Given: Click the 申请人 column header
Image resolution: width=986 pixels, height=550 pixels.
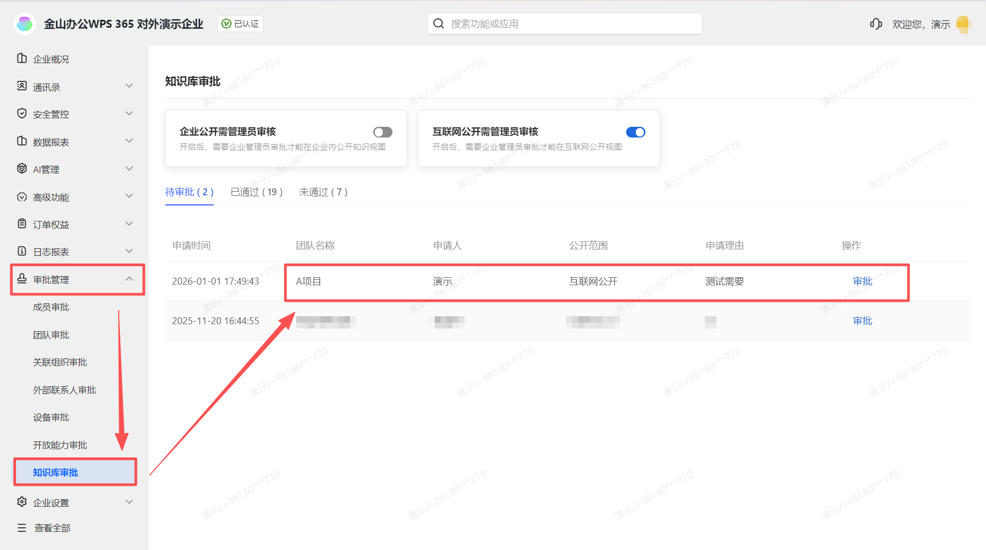Looking at the screenshot, I should point(448,246).
